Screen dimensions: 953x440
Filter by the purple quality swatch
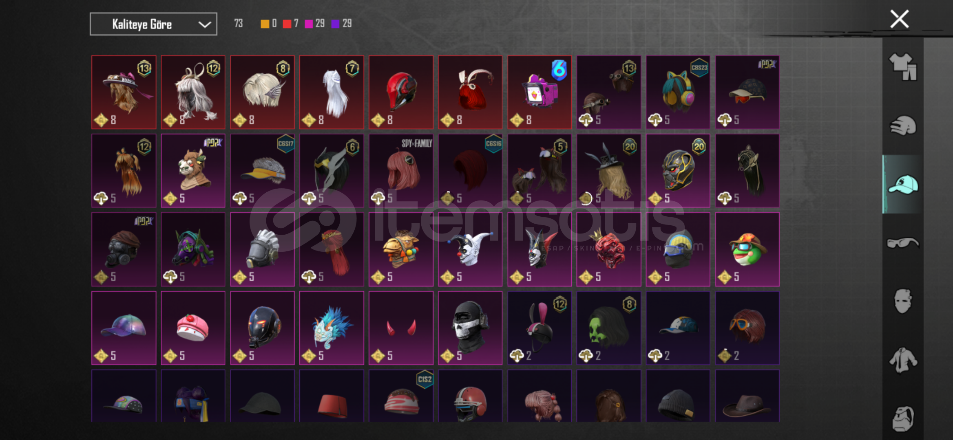(336, 24)
